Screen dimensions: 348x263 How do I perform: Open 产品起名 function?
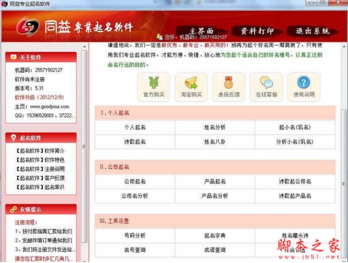click(x=215, y=182)
